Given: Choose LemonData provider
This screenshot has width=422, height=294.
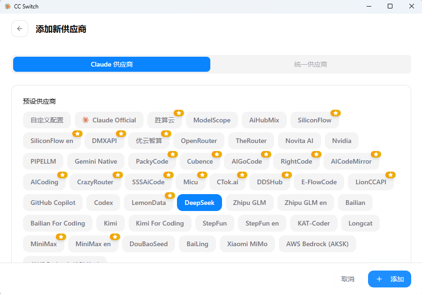Looking at the screenshot, I should pos(148,203).
